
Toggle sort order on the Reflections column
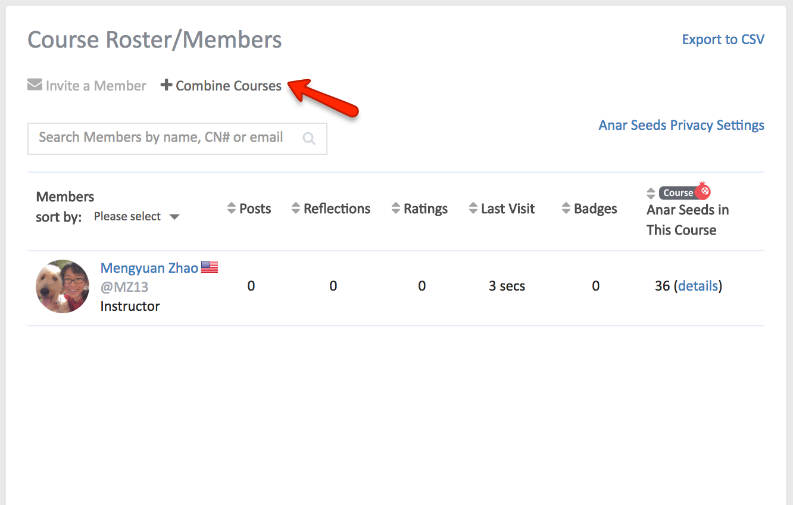[296, 208]
